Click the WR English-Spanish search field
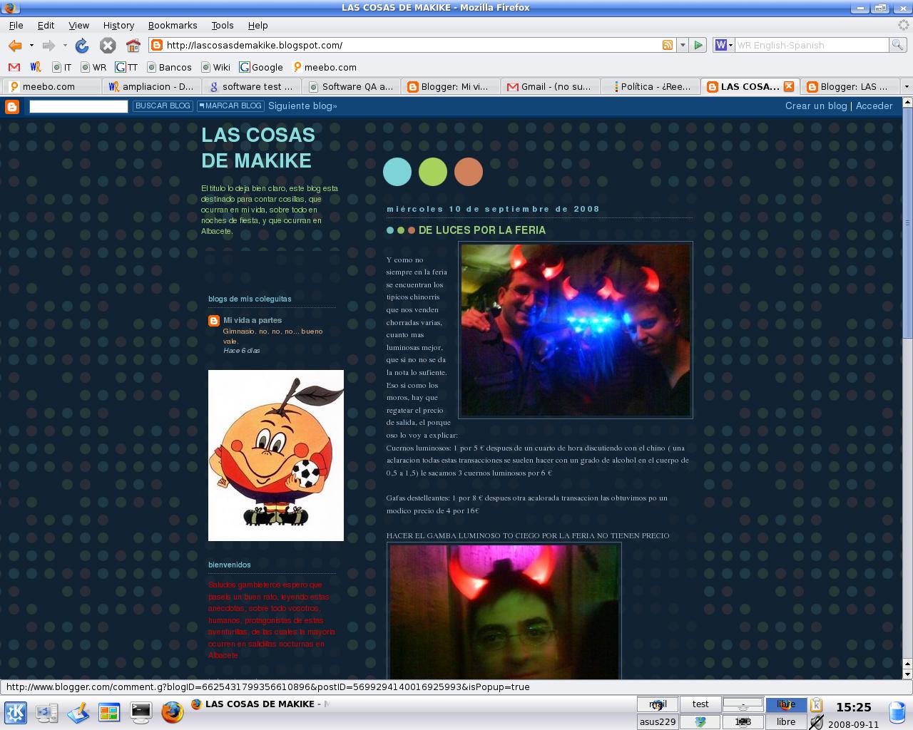Image resolution: width=913 pixels, height=730 pixels. point(812,45)
